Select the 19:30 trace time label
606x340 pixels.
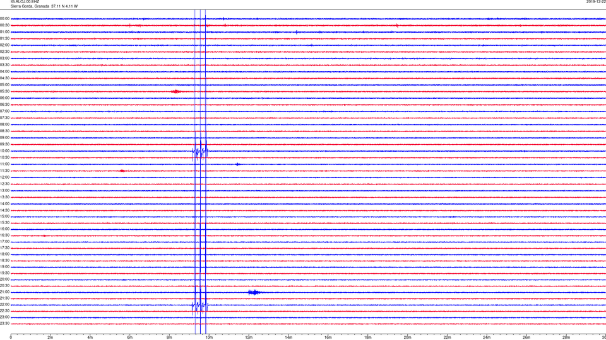pyautogui.click(x=4, y=273)
